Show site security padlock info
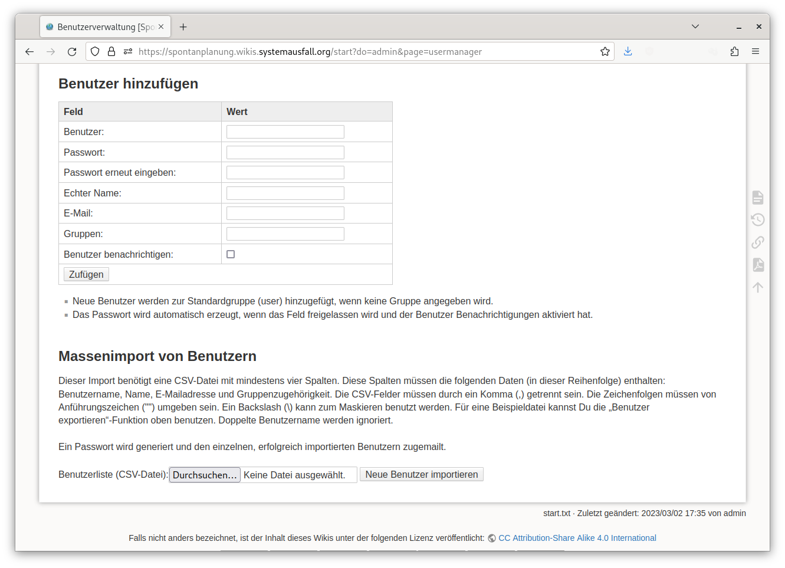The width and height of the screenshot is (785, 568). pyautogui.click(x=111, y=51)
